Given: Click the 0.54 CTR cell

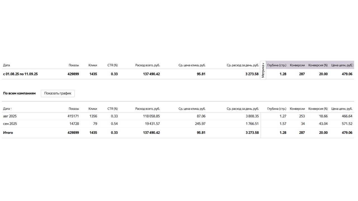Looking at the screenshot, I should (114, 124).
